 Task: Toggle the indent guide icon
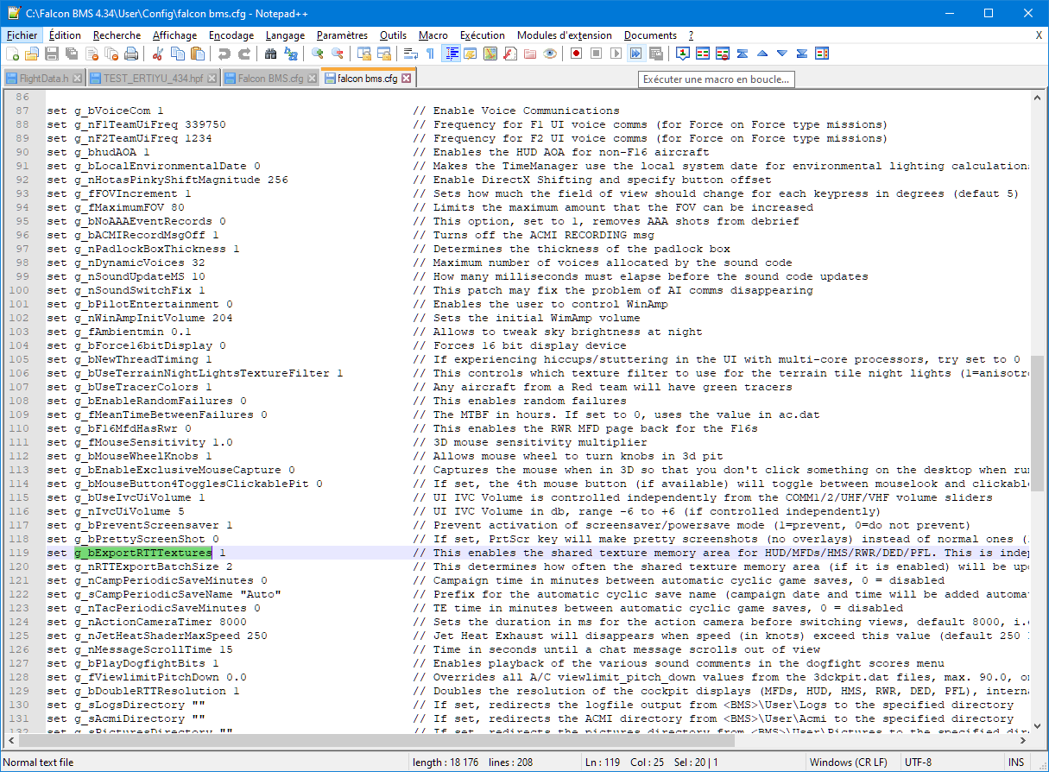(451, 54)
